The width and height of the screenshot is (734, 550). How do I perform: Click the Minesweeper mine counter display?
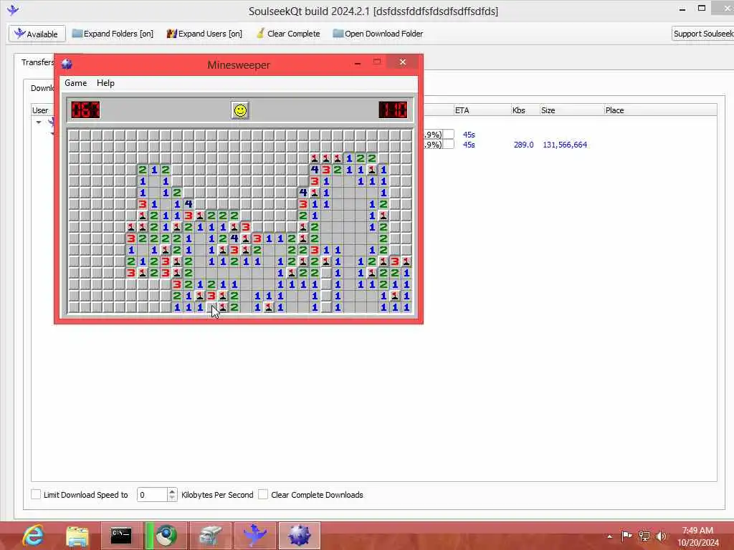pos(86,110)
